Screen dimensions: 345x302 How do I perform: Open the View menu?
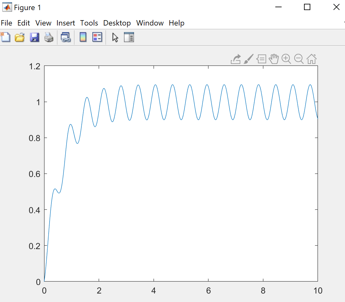[x=43, y=23]
